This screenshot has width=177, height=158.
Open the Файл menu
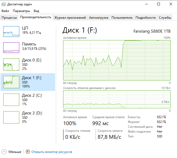pos(5,11)
